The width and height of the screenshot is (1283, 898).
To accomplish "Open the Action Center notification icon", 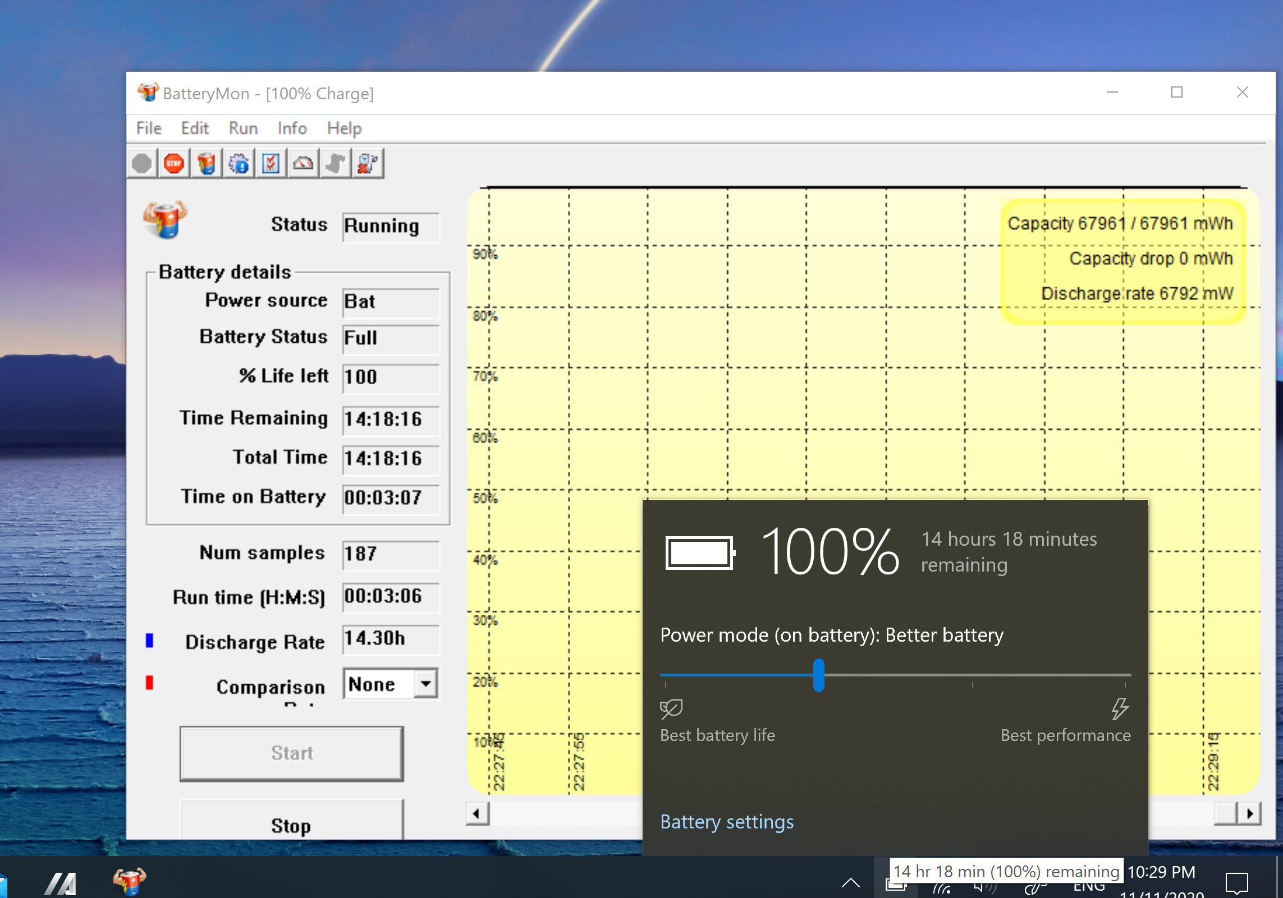I will pyautogui.click(x=1237, y=883).
